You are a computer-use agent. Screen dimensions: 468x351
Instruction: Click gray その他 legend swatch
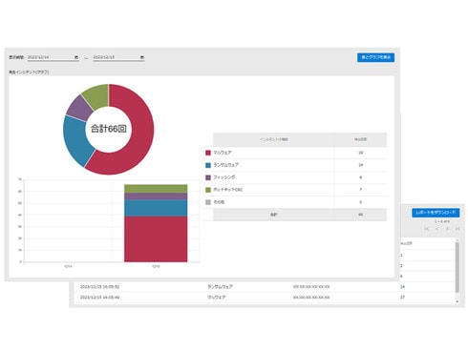[208, 202]
